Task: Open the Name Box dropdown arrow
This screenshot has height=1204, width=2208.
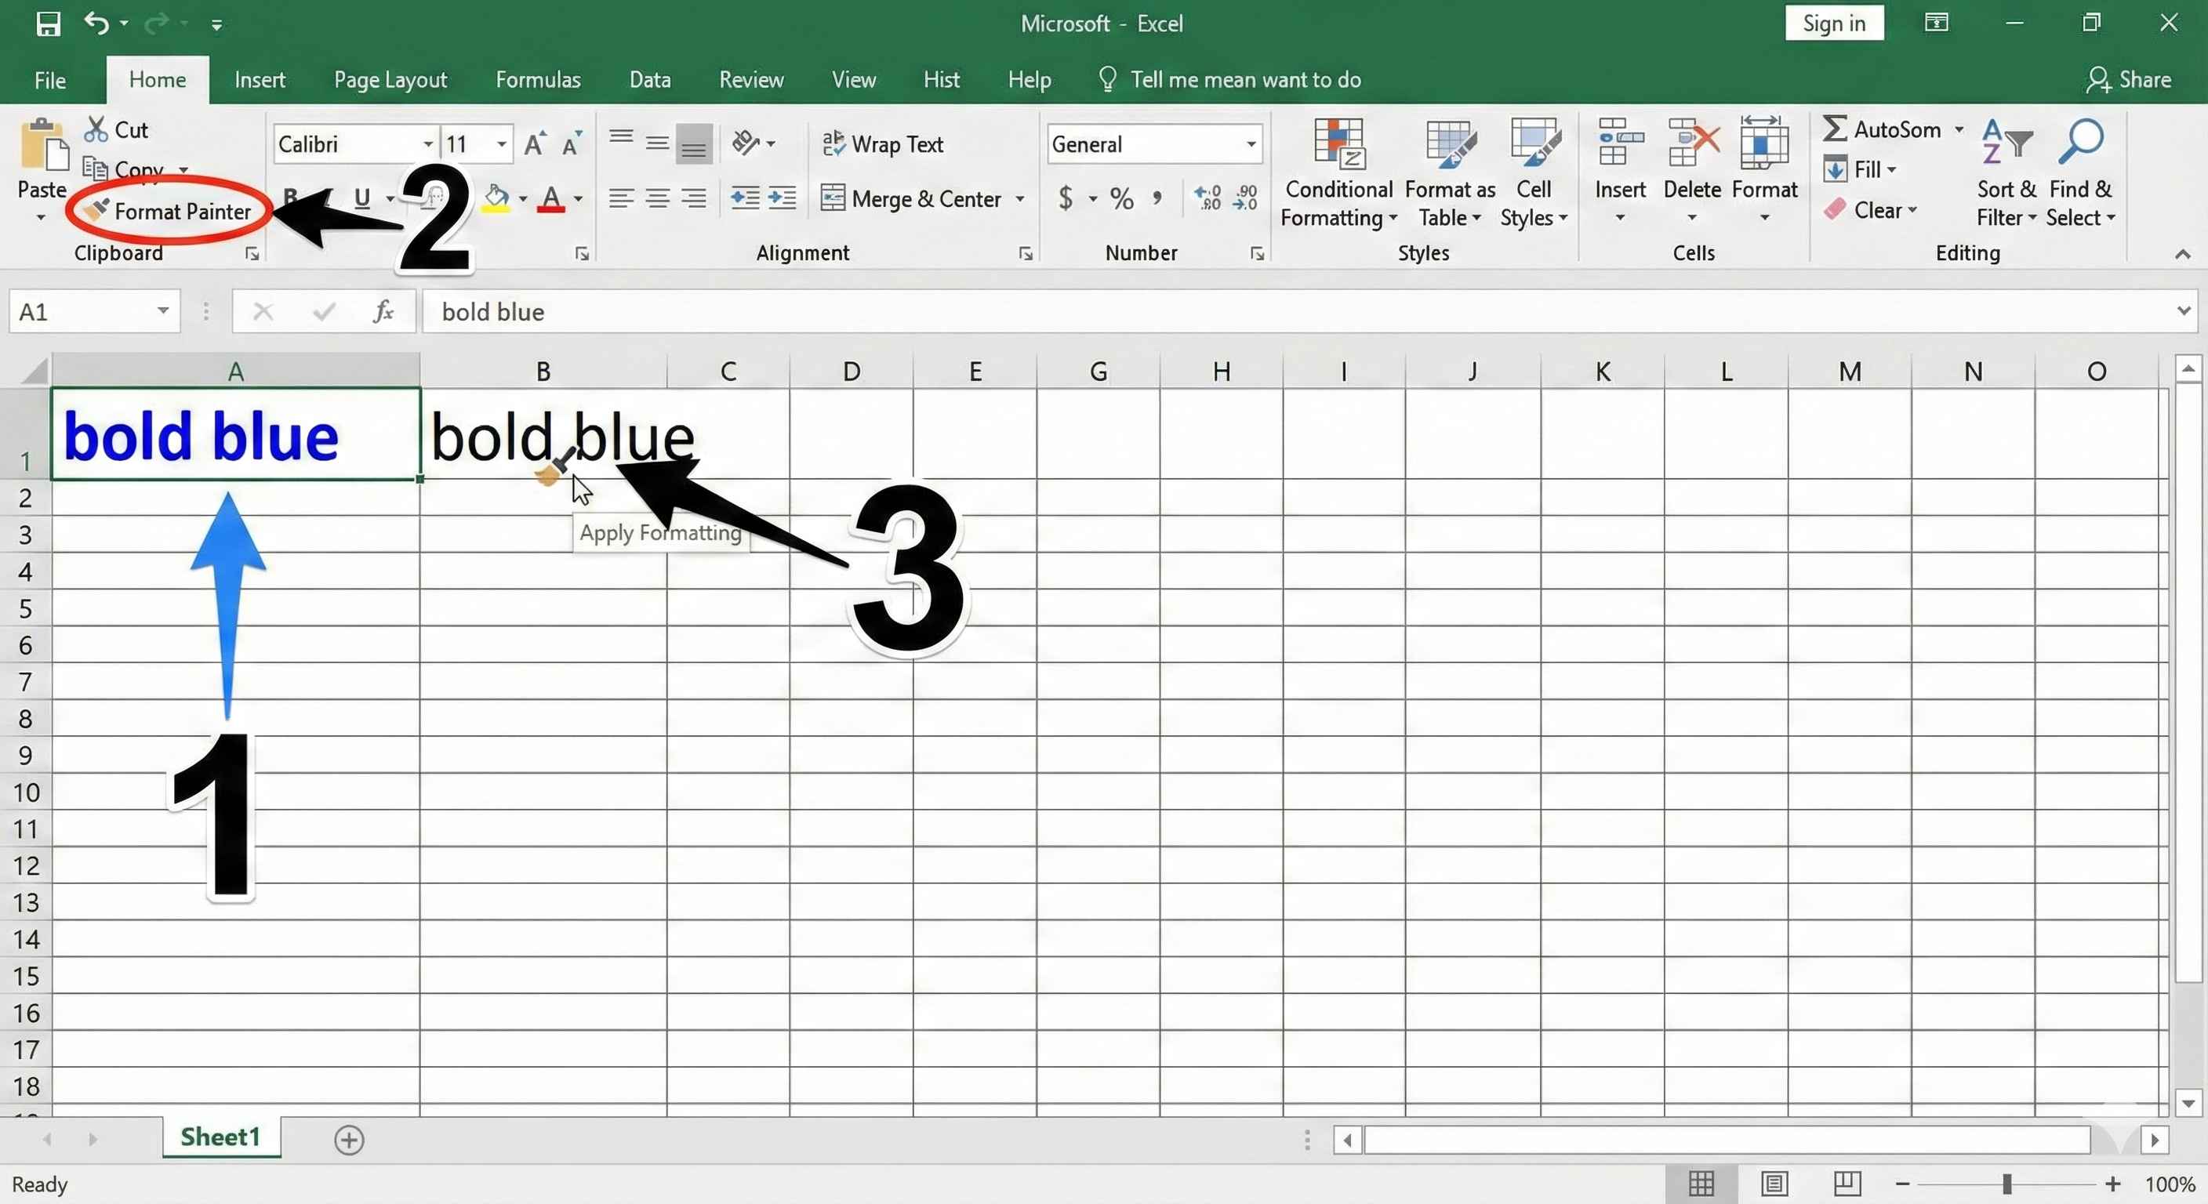Action: (162, 311)
